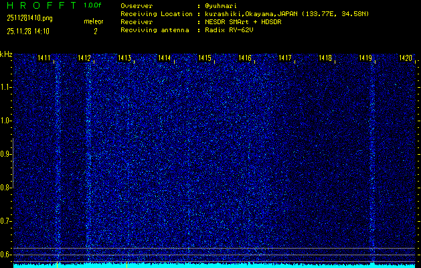The width and height of the screenshot is (421, 268).
Task: Click the 0.6 kHz axis value
Action: [x=5, y=255]
